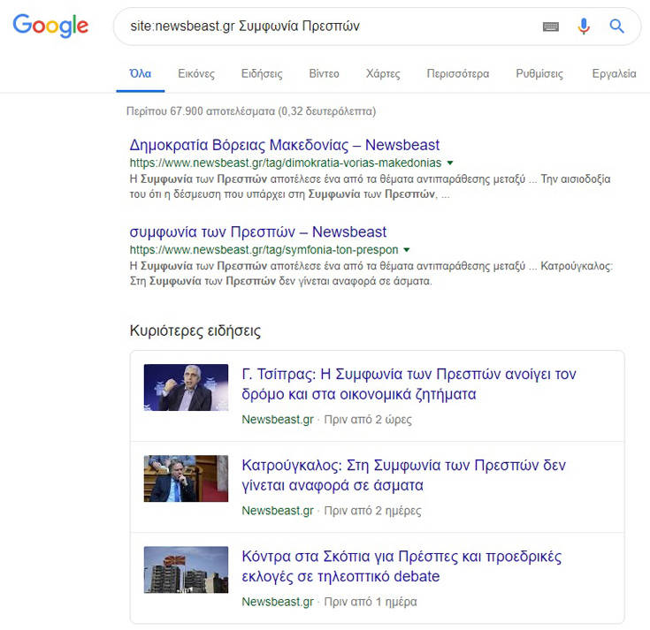The height and width of the screenshot is (630, 650).
Task: Open the Περισσότερα menu
Action: 457,73
